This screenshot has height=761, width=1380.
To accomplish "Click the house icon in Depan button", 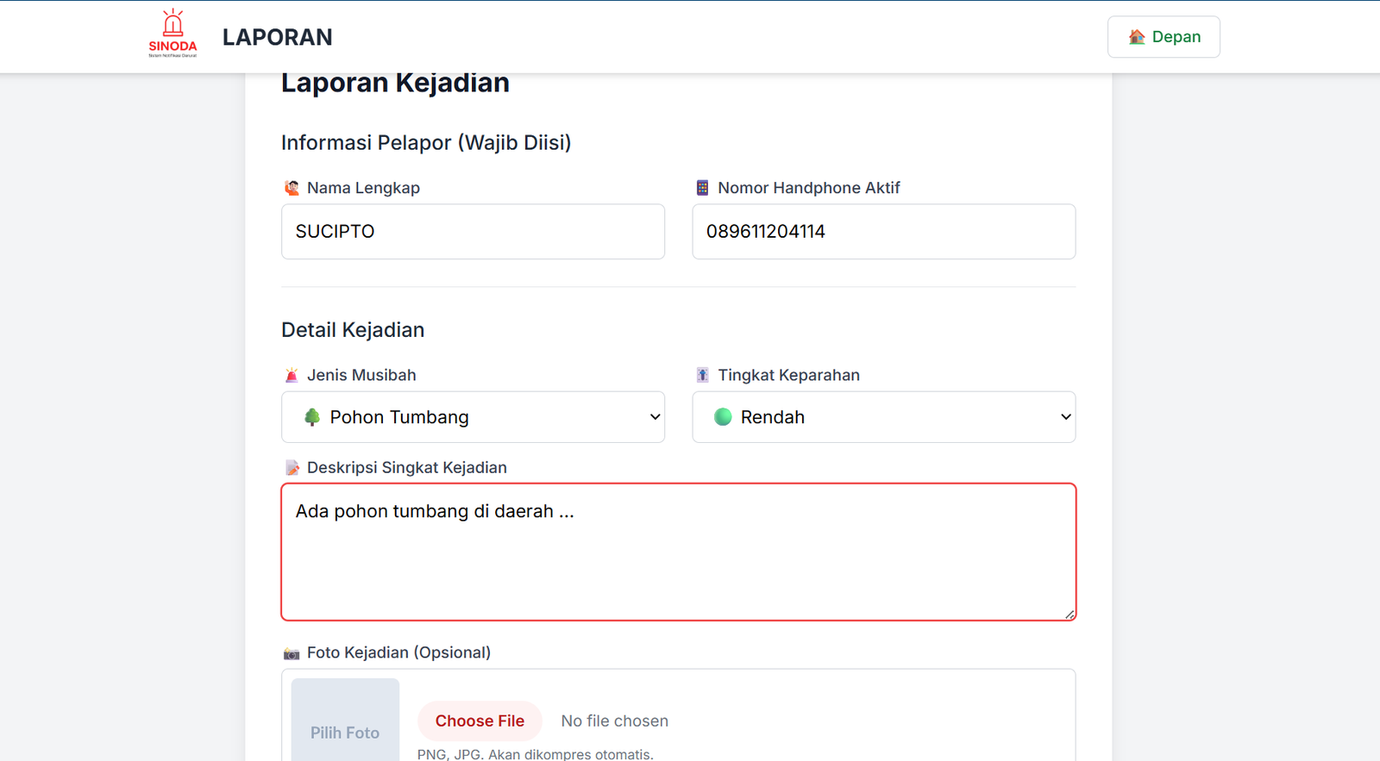I will pyautogui.click(x=1137, y=37).
